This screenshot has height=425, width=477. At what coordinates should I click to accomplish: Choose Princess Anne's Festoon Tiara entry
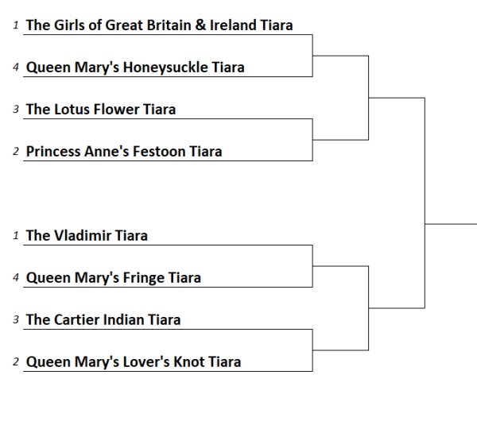pos(124,151)
